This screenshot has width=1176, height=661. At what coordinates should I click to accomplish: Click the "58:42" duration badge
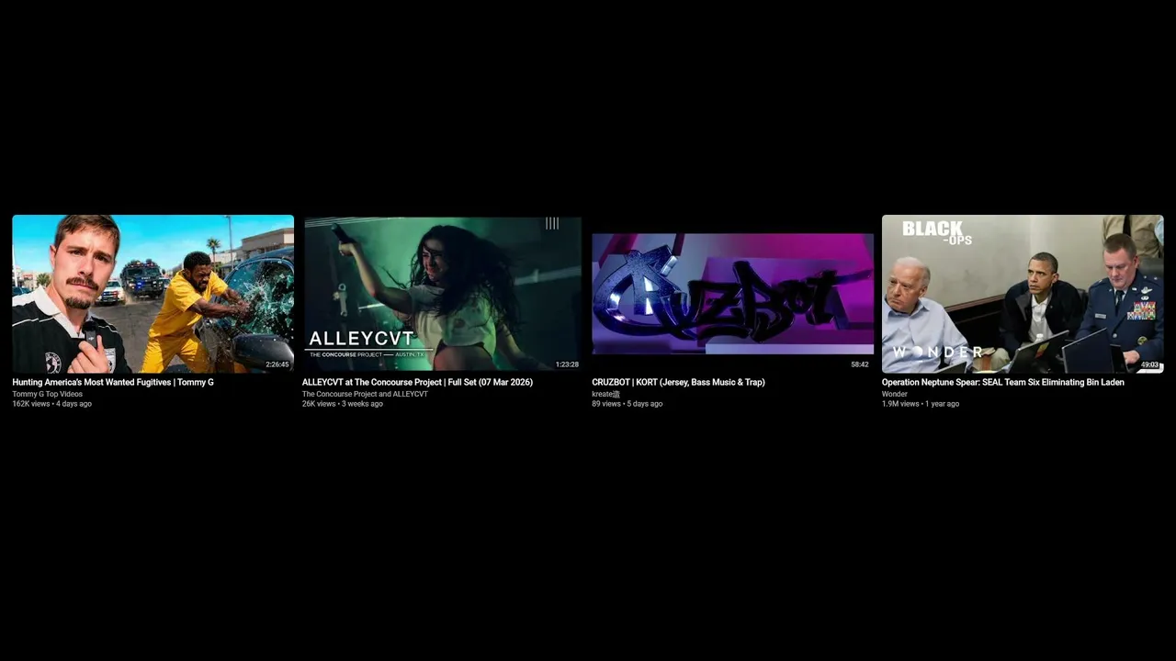tap(860, 364)
